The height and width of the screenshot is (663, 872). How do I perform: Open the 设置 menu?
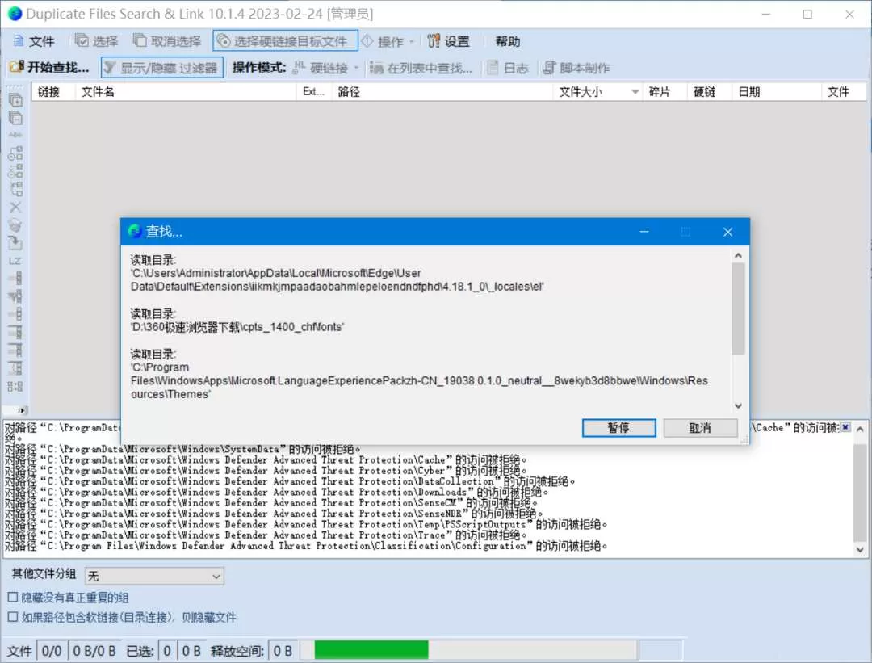pos(449,41)
